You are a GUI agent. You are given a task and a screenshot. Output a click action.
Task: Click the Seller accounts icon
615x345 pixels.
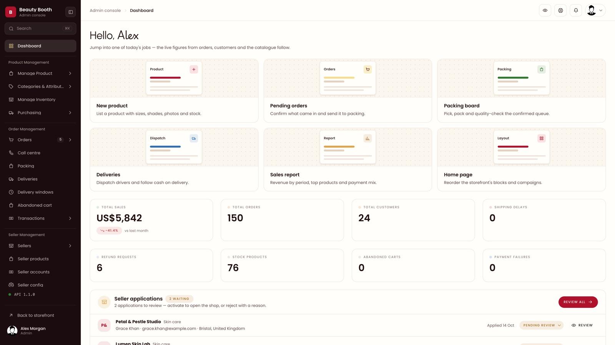pos(11,272)
